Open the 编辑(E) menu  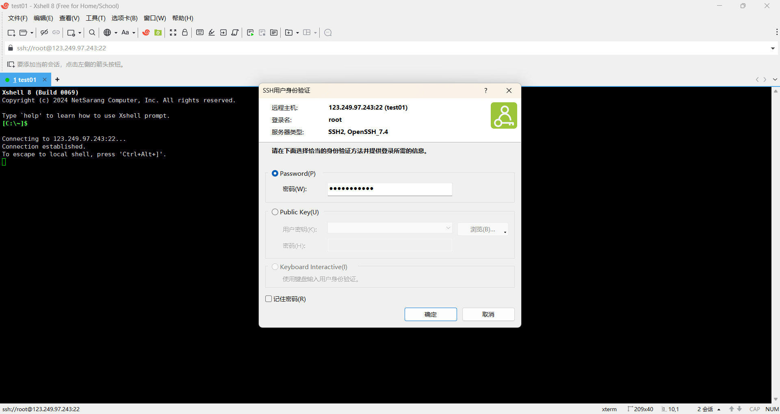coord(43,18)
